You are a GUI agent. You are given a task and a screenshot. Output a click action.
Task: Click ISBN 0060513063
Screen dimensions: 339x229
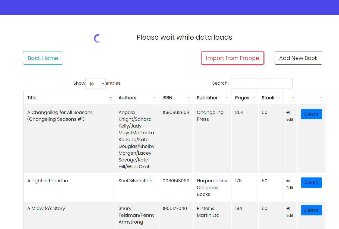pyautogui.click(x=176, y=181)
